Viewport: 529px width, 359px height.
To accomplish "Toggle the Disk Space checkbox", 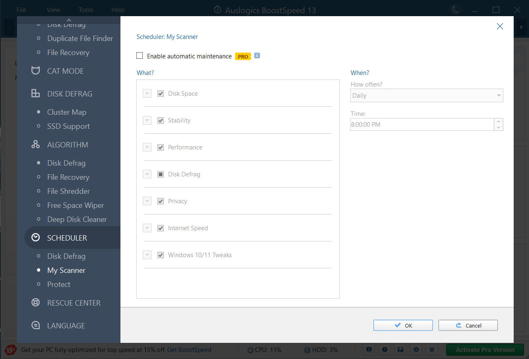I will (x=161, y=94).
